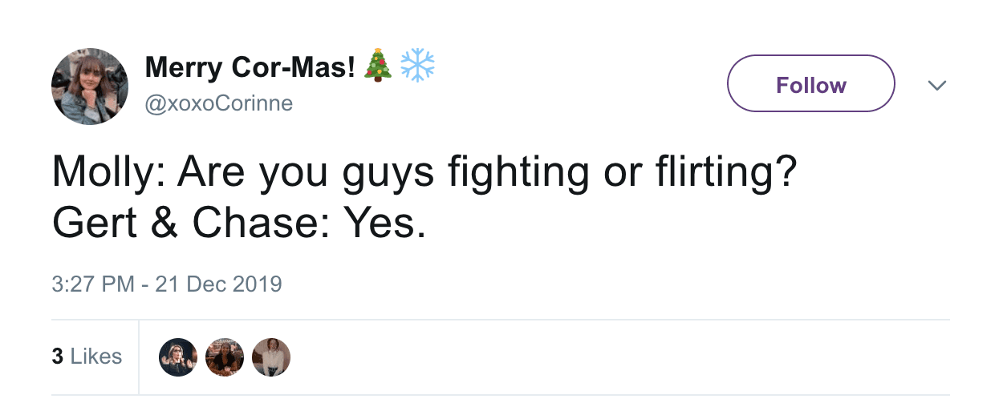This screenshot has width=1003, height=407.
Task: Open the @xoxoCorinne handle link
Action: coord(218,103)
